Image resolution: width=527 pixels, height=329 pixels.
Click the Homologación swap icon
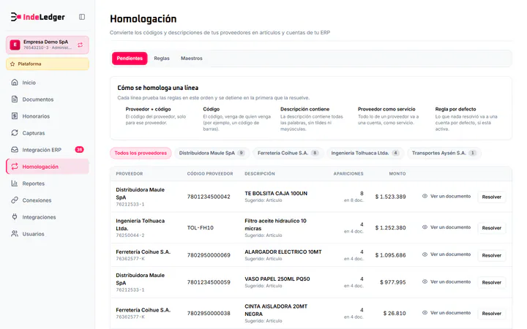click(x=15, y=166)
